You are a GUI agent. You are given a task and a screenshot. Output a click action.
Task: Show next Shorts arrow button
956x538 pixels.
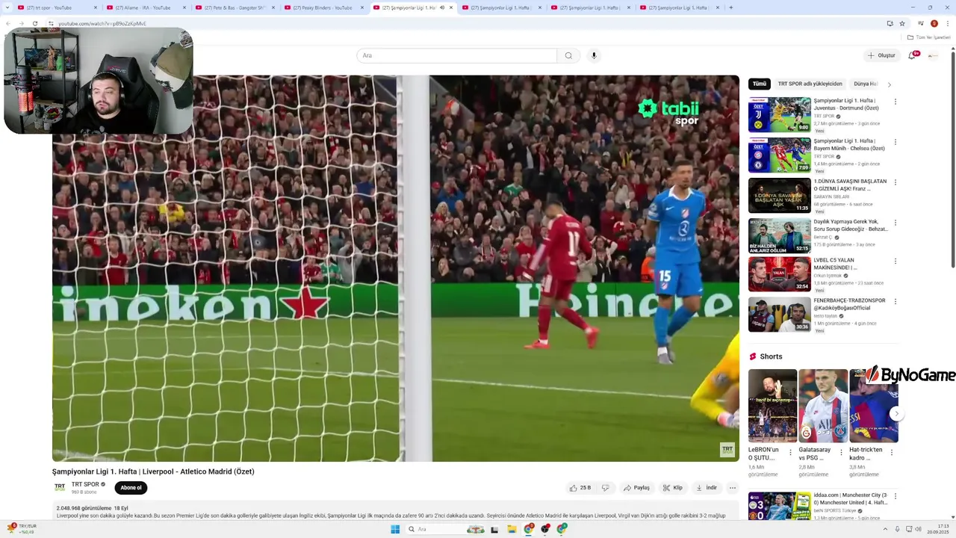pos(897,414)
